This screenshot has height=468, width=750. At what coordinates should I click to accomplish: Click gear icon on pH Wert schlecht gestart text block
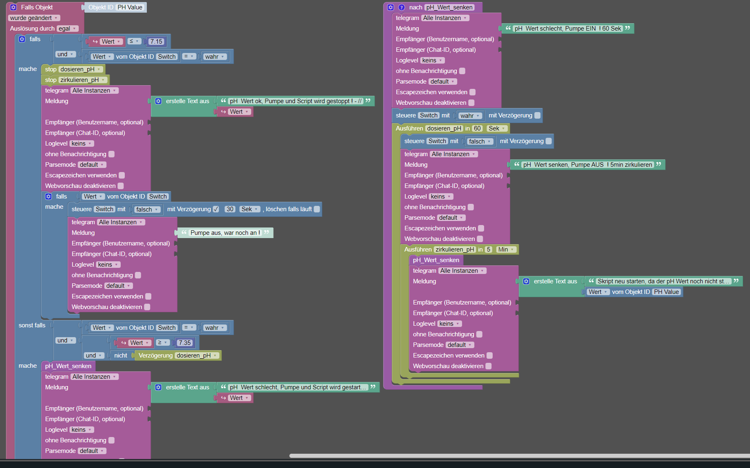[159, 387]
